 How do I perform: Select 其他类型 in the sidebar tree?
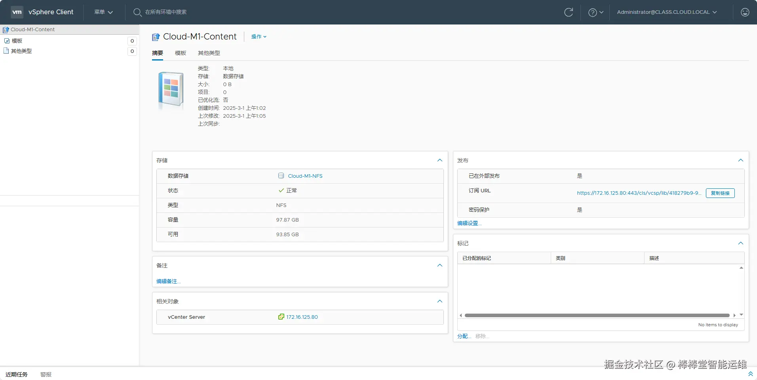[21, 51]
